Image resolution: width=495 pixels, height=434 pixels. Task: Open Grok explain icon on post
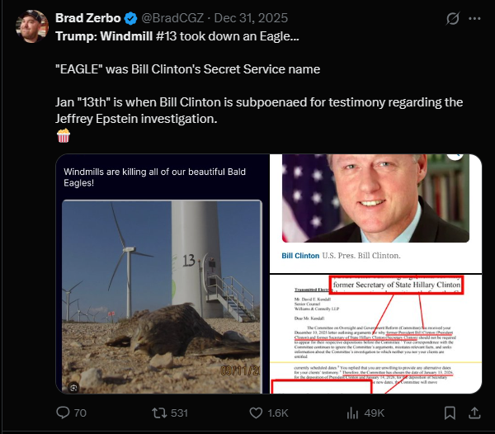point(452,17)
